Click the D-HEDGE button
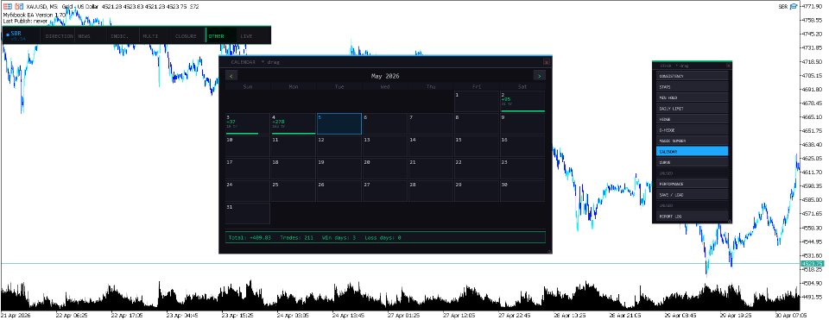This screenshot has height=320, width=829. 692,130
